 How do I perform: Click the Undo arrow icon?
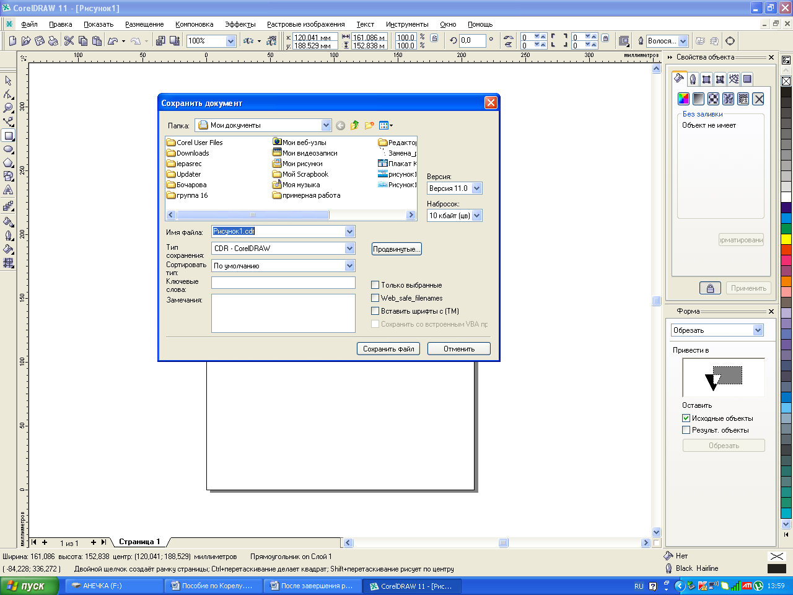tap(113, 41)
